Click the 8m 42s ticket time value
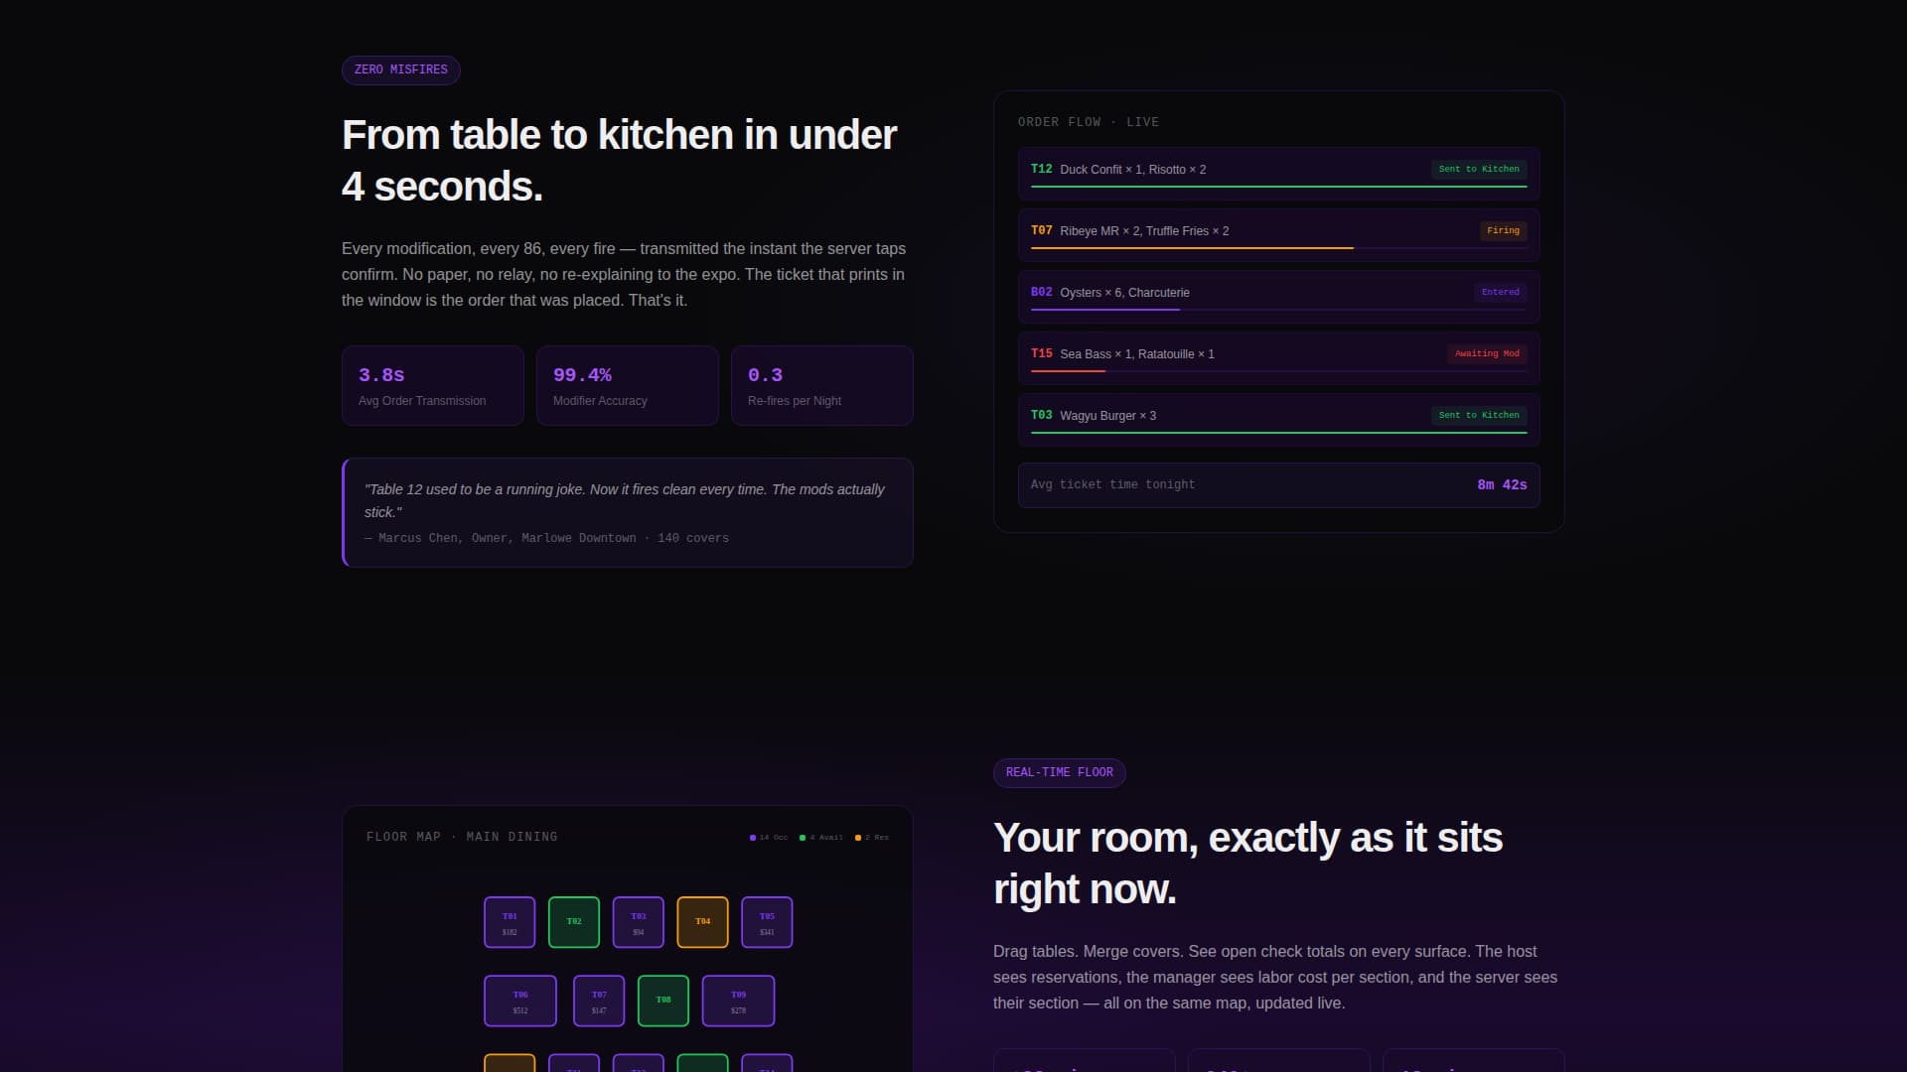Image resolution: width=1907 pixels, height=1072 pixels. [1502, 485]
